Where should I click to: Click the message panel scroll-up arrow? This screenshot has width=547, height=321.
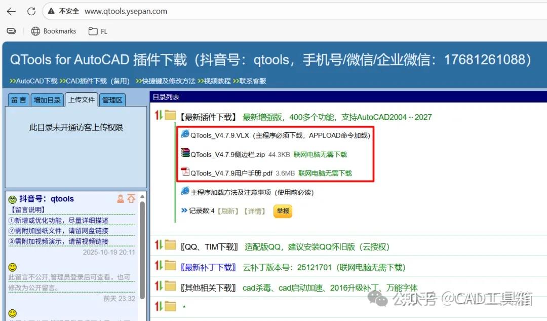point(142,197)
